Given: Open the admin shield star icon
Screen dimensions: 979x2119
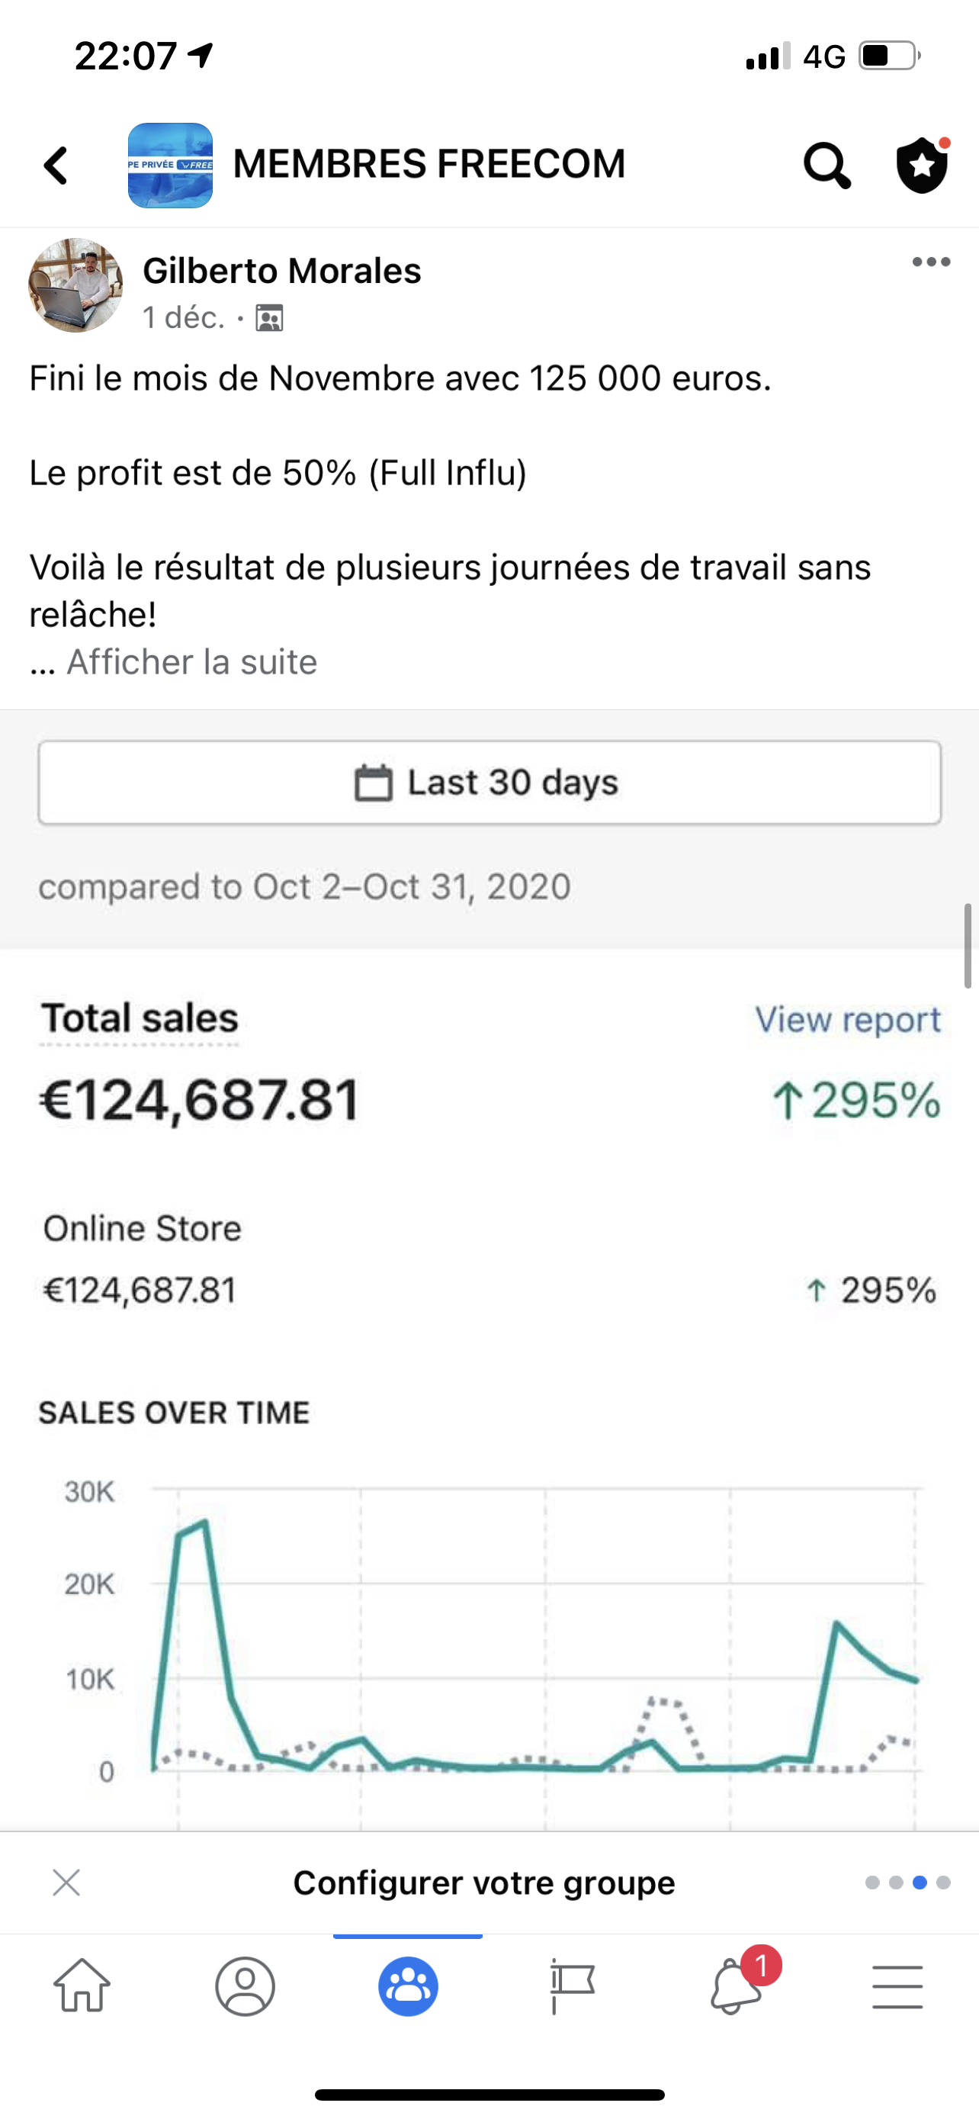Looking at the screenshot, I should click(x=923, y=165).
